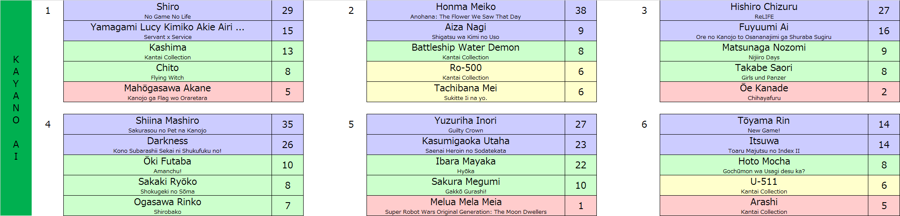Select Mahōgasawa Akane red cell
The image size is (900, 216).
tap(167, 92)
